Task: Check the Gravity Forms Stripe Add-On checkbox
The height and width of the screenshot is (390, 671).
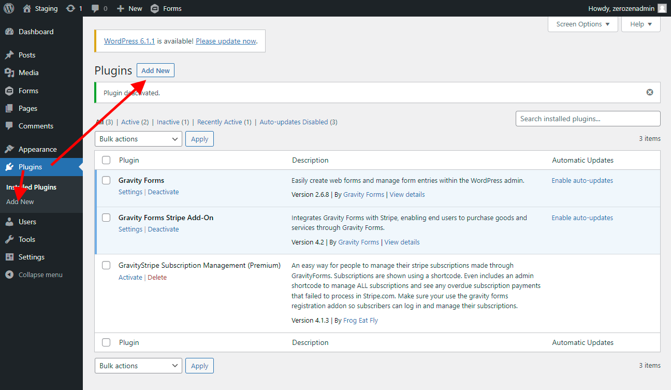Action: click(x=106, y=218)
